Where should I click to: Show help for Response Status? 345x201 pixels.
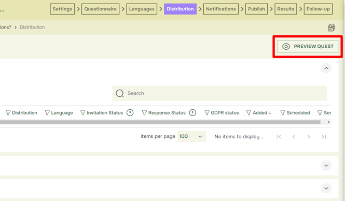click(x=192, y=113)
